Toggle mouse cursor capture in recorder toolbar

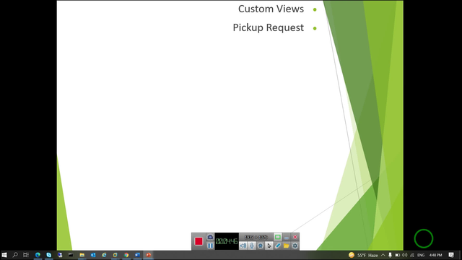[x=269, y=246]
